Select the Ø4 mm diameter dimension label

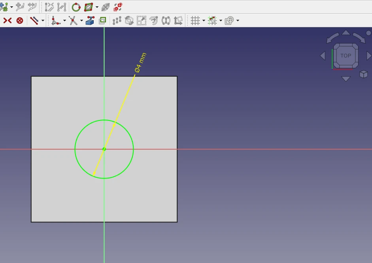(140, 62)
